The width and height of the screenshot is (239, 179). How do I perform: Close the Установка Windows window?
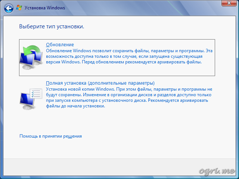229,3
